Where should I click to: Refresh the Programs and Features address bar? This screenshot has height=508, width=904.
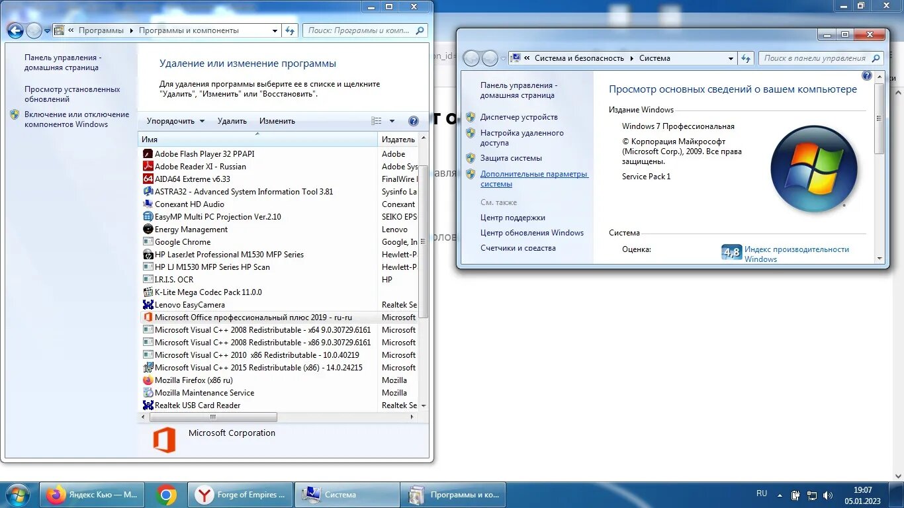tap(289, 30)
